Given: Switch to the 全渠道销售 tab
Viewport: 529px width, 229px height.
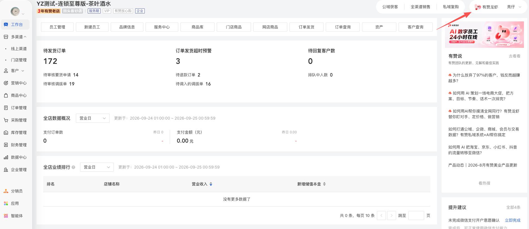Looking at the screenshot, I should pyautogui.click(x=421, y=7).
